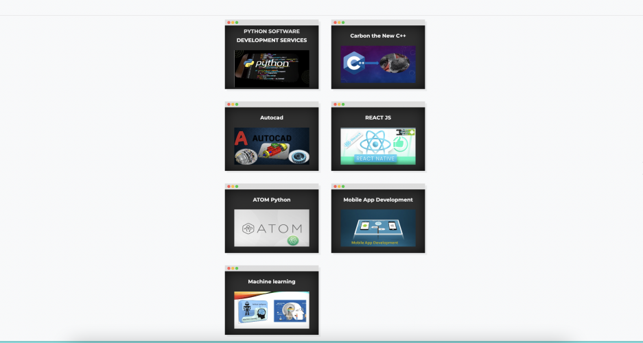Click red dot on Carbon C++ card

click(335, 23)
